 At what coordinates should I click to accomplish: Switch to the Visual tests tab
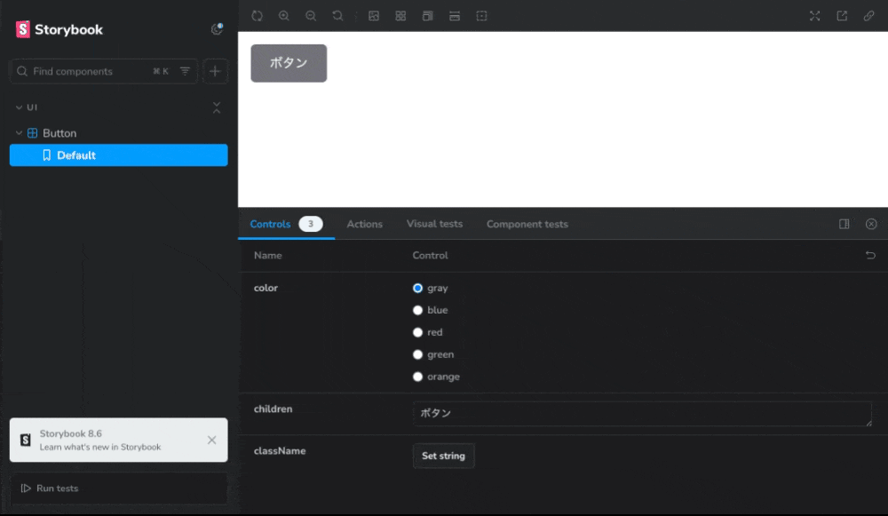click(434, 224)
